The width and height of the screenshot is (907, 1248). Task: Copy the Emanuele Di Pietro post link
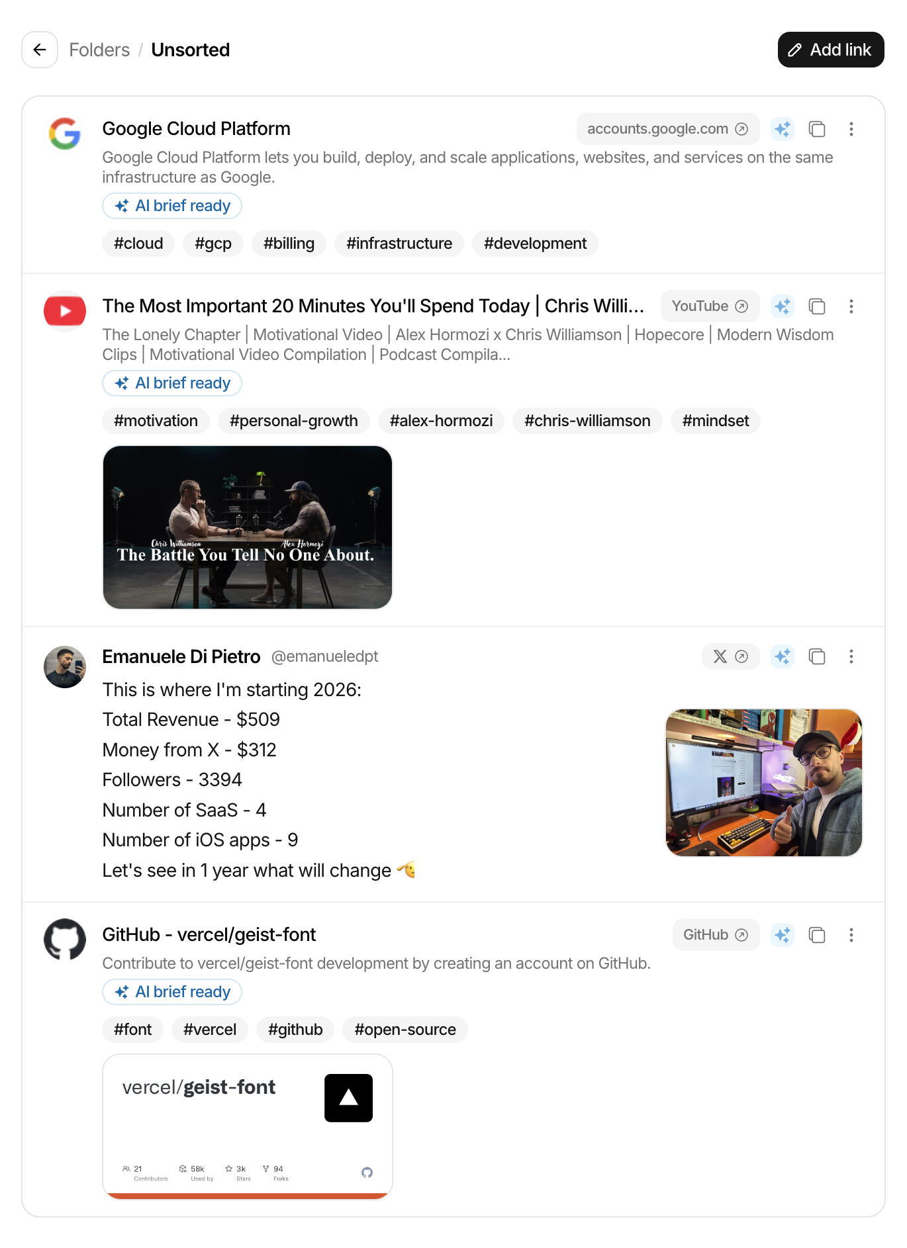pos(817,656)
